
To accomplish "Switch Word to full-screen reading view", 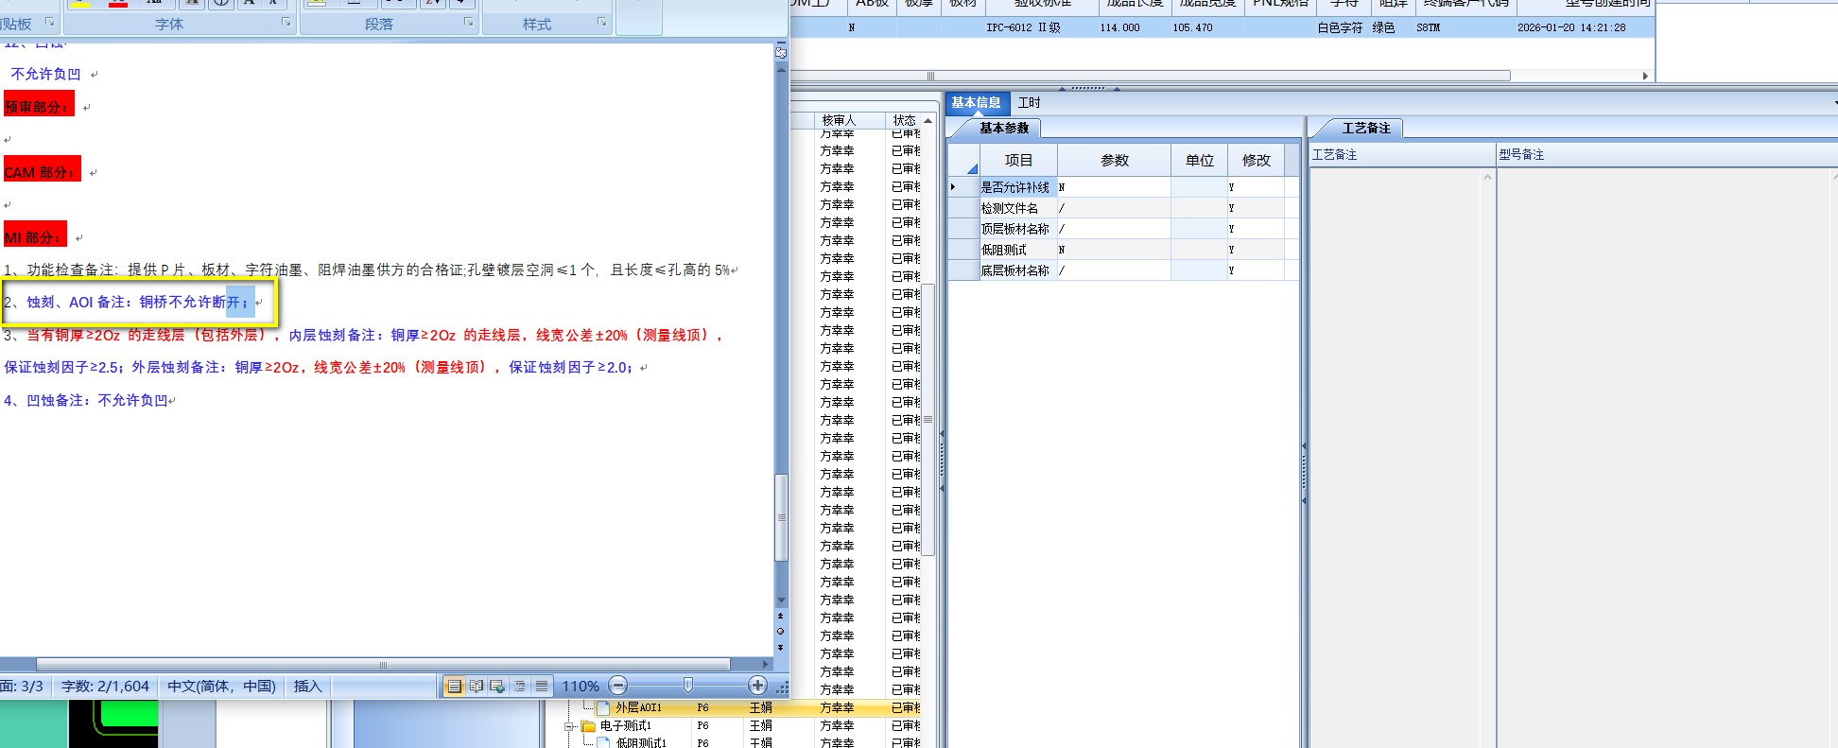I will [x=477, y=687].
